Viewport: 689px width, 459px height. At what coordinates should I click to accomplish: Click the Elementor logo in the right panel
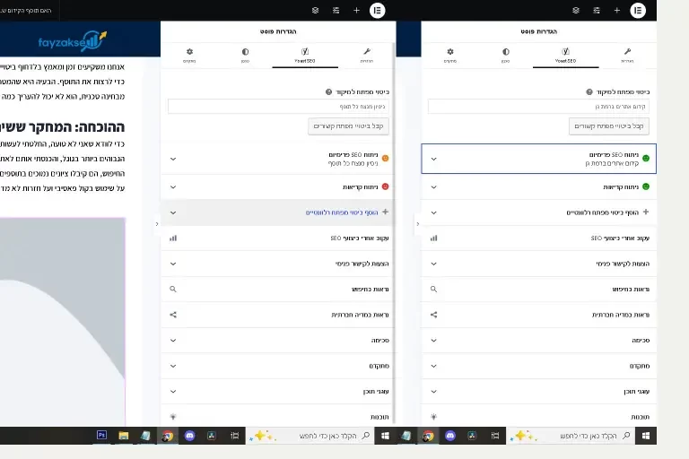(x=638, y=10)
